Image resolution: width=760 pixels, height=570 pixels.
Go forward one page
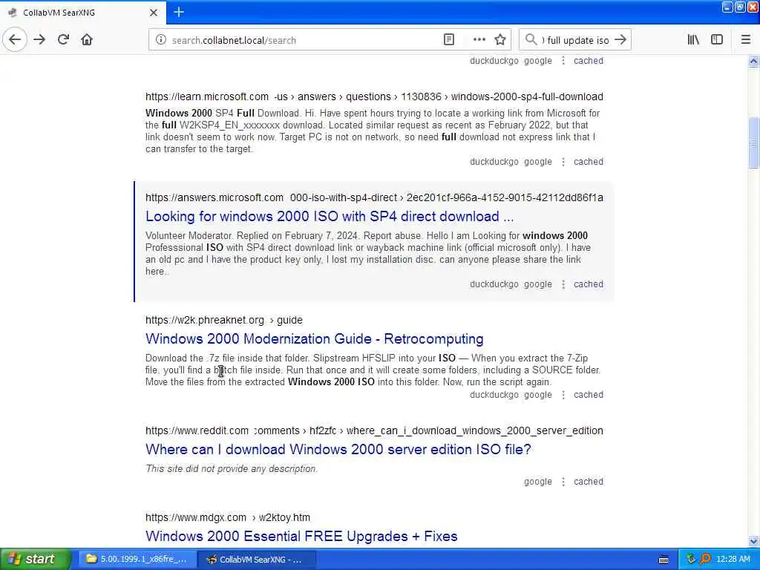[x=39, y=40]
